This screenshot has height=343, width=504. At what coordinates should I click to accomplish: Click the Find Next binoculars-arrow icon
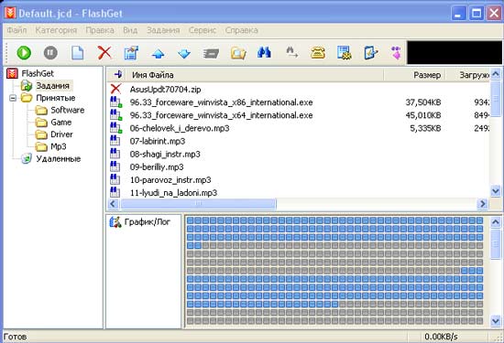[x=291, y=53]
